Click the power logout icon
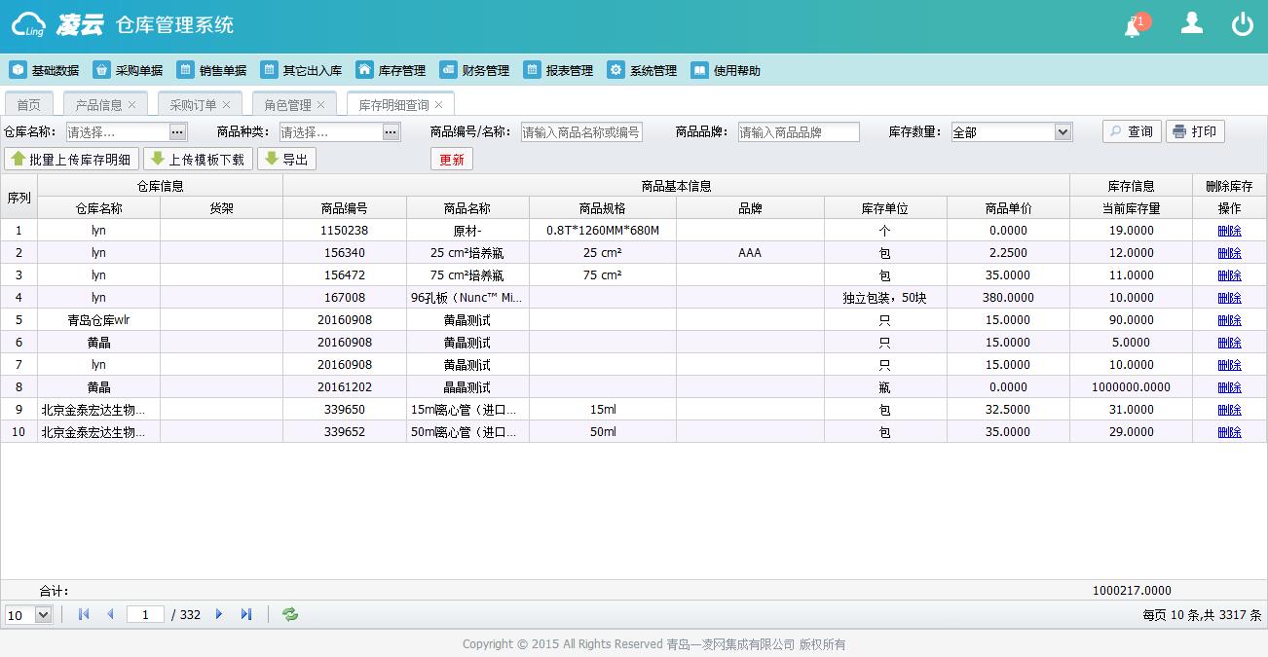Image resolution: width=1268 pixels, height=657 pixels. coord(1242,24)
